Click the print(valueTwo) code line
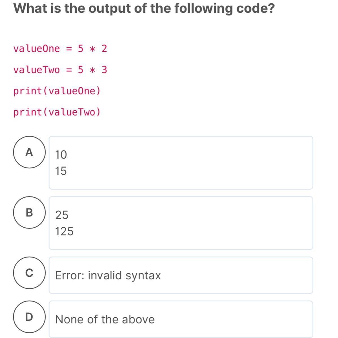Image resolution: width=338 pixels, height=338 pixels. tap(57, 112)
